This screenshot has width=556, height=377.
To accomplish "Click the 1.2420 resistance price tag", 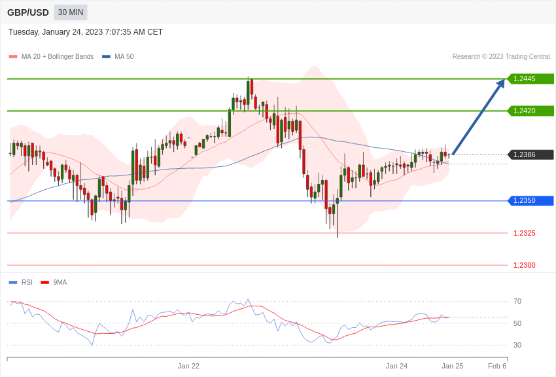I will point(530,111).
